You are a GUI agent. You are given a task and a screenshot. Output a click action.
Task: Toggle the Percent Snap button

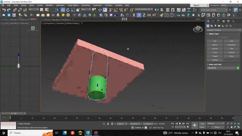click(121, 10)
